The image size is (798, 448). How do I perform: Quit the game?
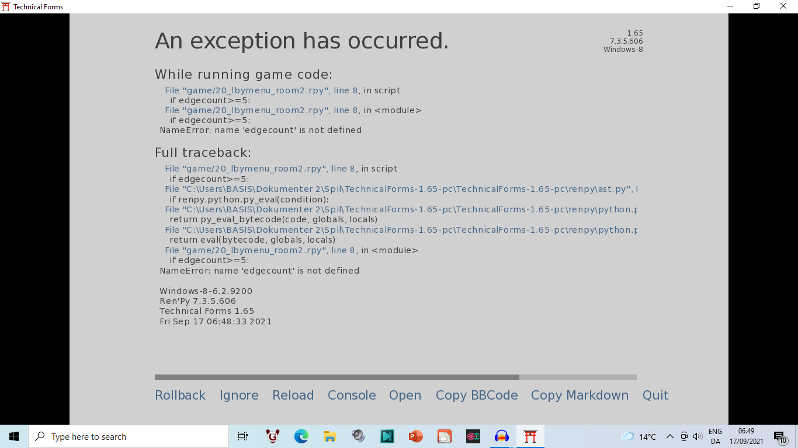pyautogui.click(x=655, y=395)
